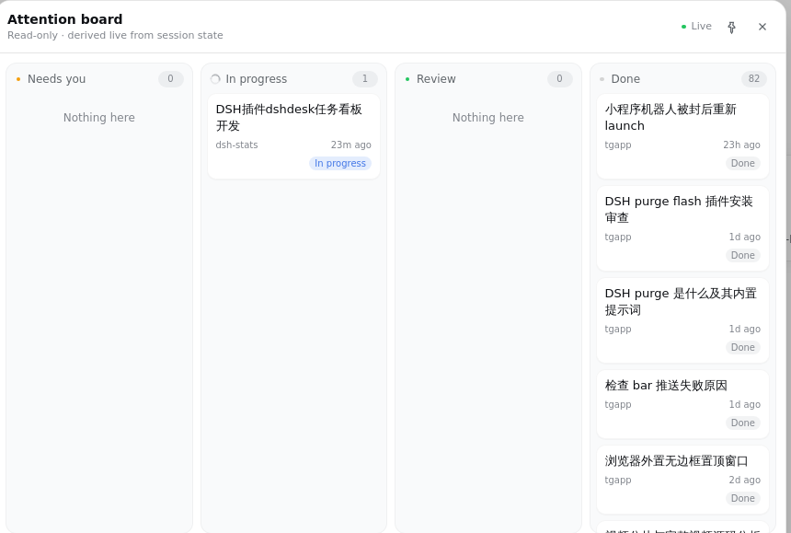Click the green Review status dot

407,79
